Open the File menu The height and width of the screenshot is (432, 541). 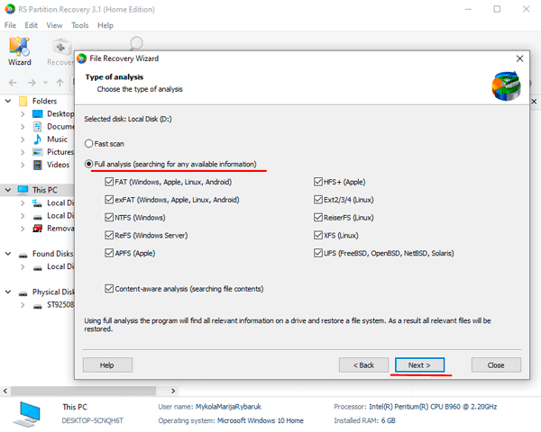point(10,25)
